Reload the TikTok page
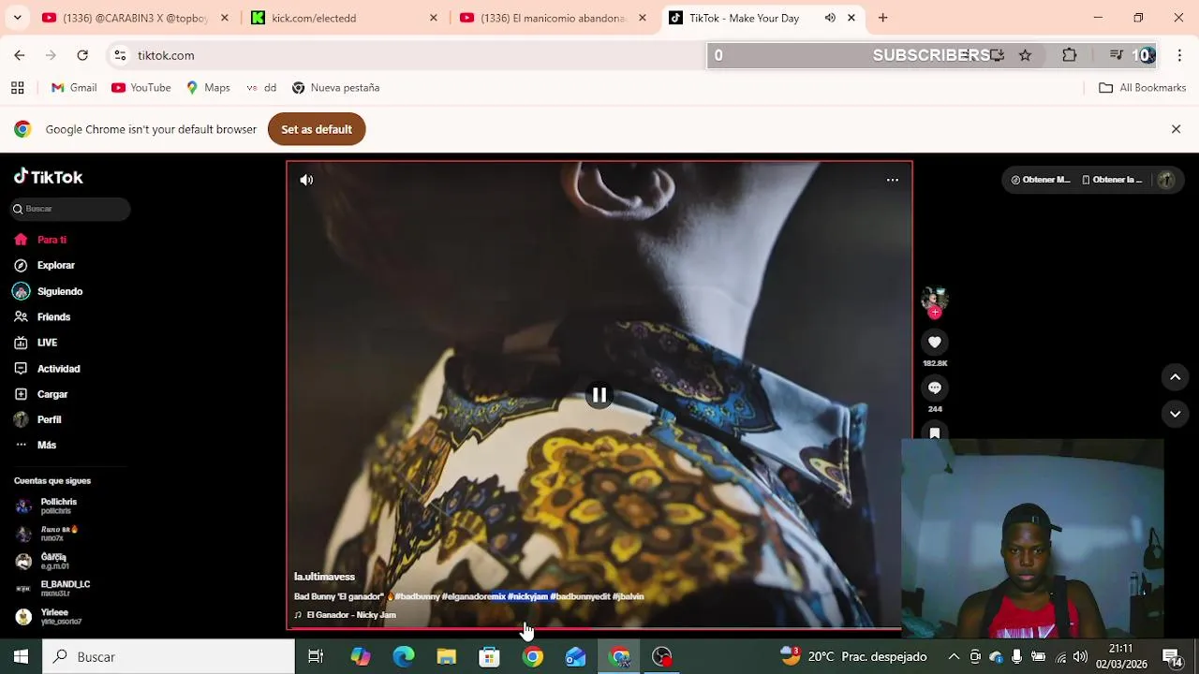Viewport: 1199px width, 674px height. click(82, 55)
